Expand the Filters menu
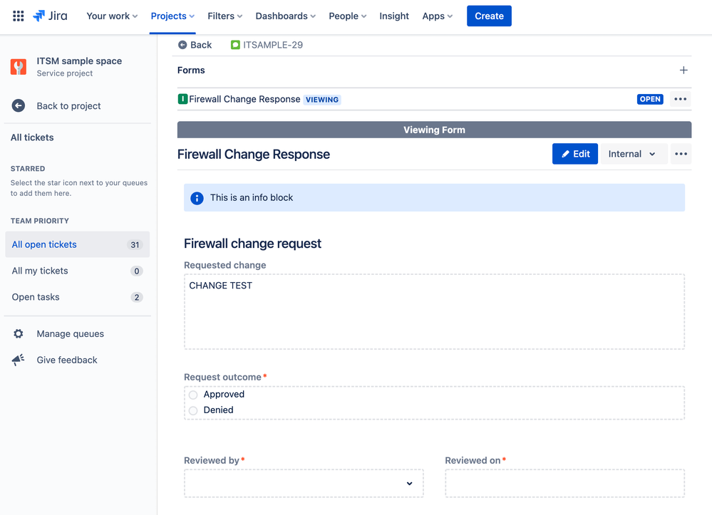Viewport: 712px width, 515px height. [x=225, y=16]
